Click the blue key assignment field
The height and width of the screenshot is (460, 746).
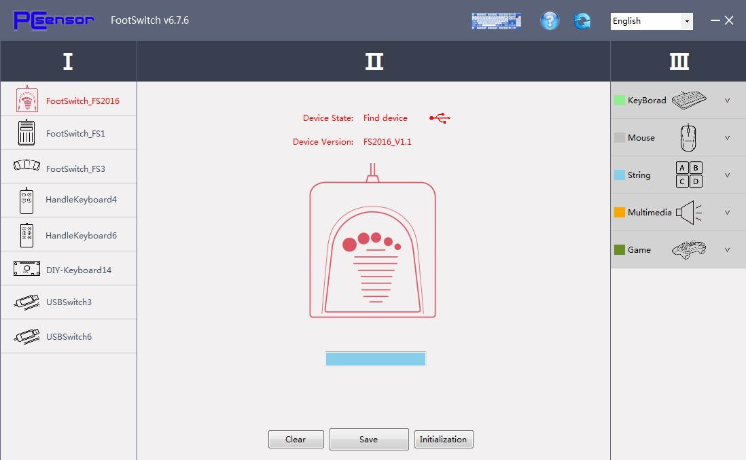pos(375,359)
